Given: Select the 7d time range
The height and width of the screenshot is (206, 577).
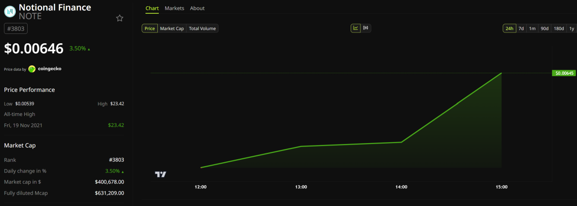Looking at the screenshot, I should [x=521, y=28].
